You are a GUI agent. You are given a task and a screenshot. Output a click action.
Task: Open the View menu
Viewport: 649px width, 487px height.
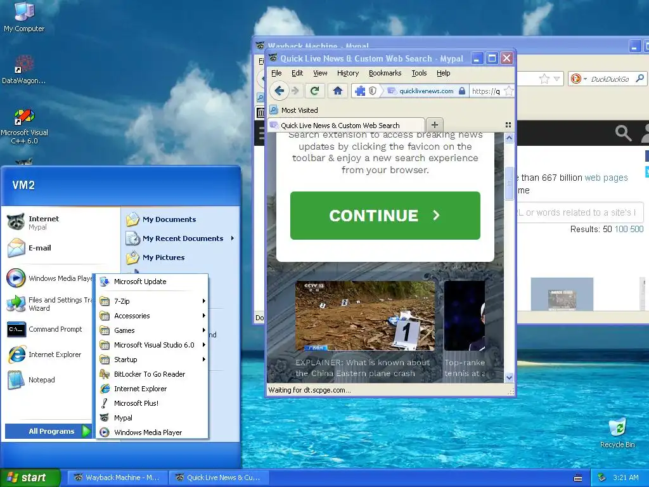pyautogui.click(x=320, y=73)
